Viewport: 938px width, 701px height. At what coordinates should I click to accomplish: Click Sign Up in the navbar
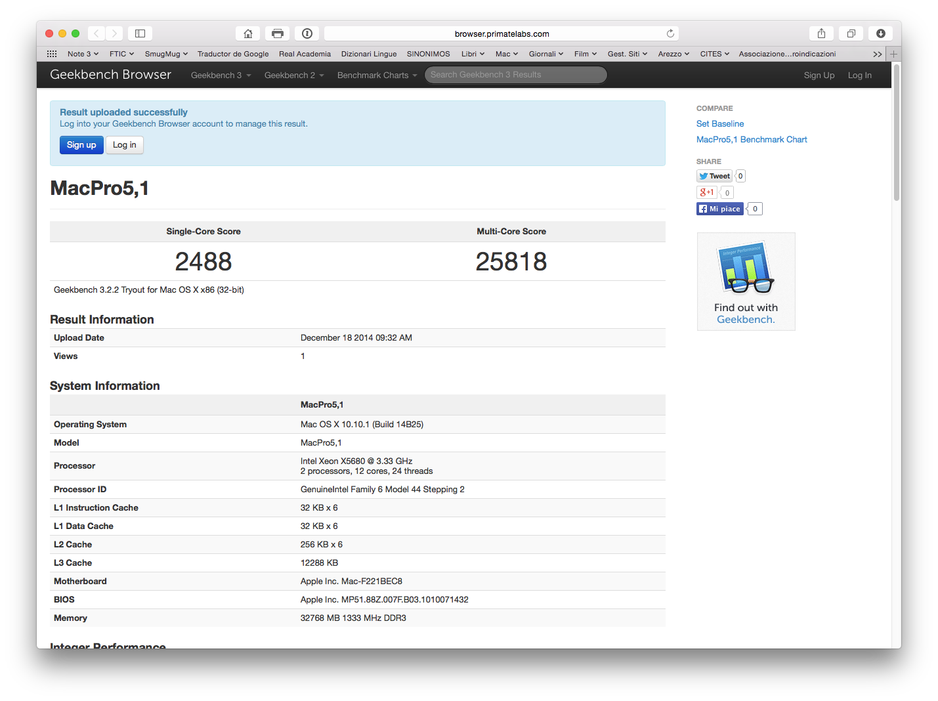(x=819, y=75)
